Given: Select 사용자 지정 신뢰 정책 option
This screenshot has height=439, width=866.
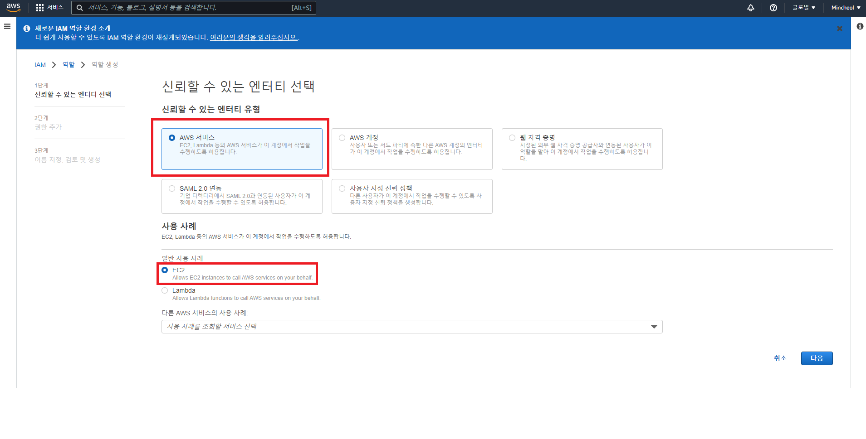Looking at the screenshot, I should coord(412,196).
